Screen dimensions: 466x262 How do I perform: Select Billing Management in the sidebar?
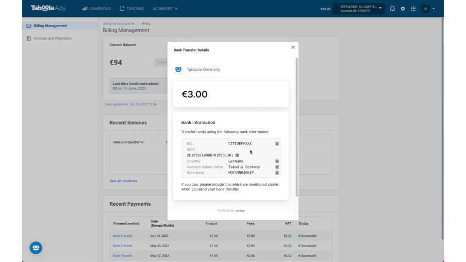coord(60,26)
